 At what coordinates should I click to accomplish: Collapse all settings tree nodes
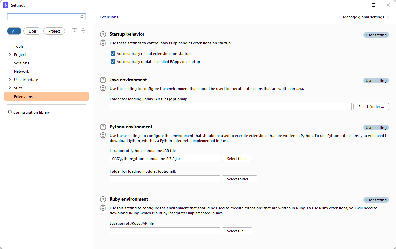coord(83,31)
